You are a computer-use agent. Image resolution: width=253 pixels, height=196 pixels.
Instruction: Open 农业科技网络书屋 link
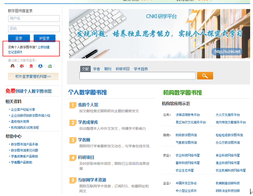click(x=188, y=155)
